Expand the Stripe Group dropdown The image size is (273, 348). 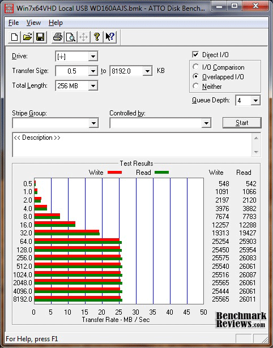(93, 123)
